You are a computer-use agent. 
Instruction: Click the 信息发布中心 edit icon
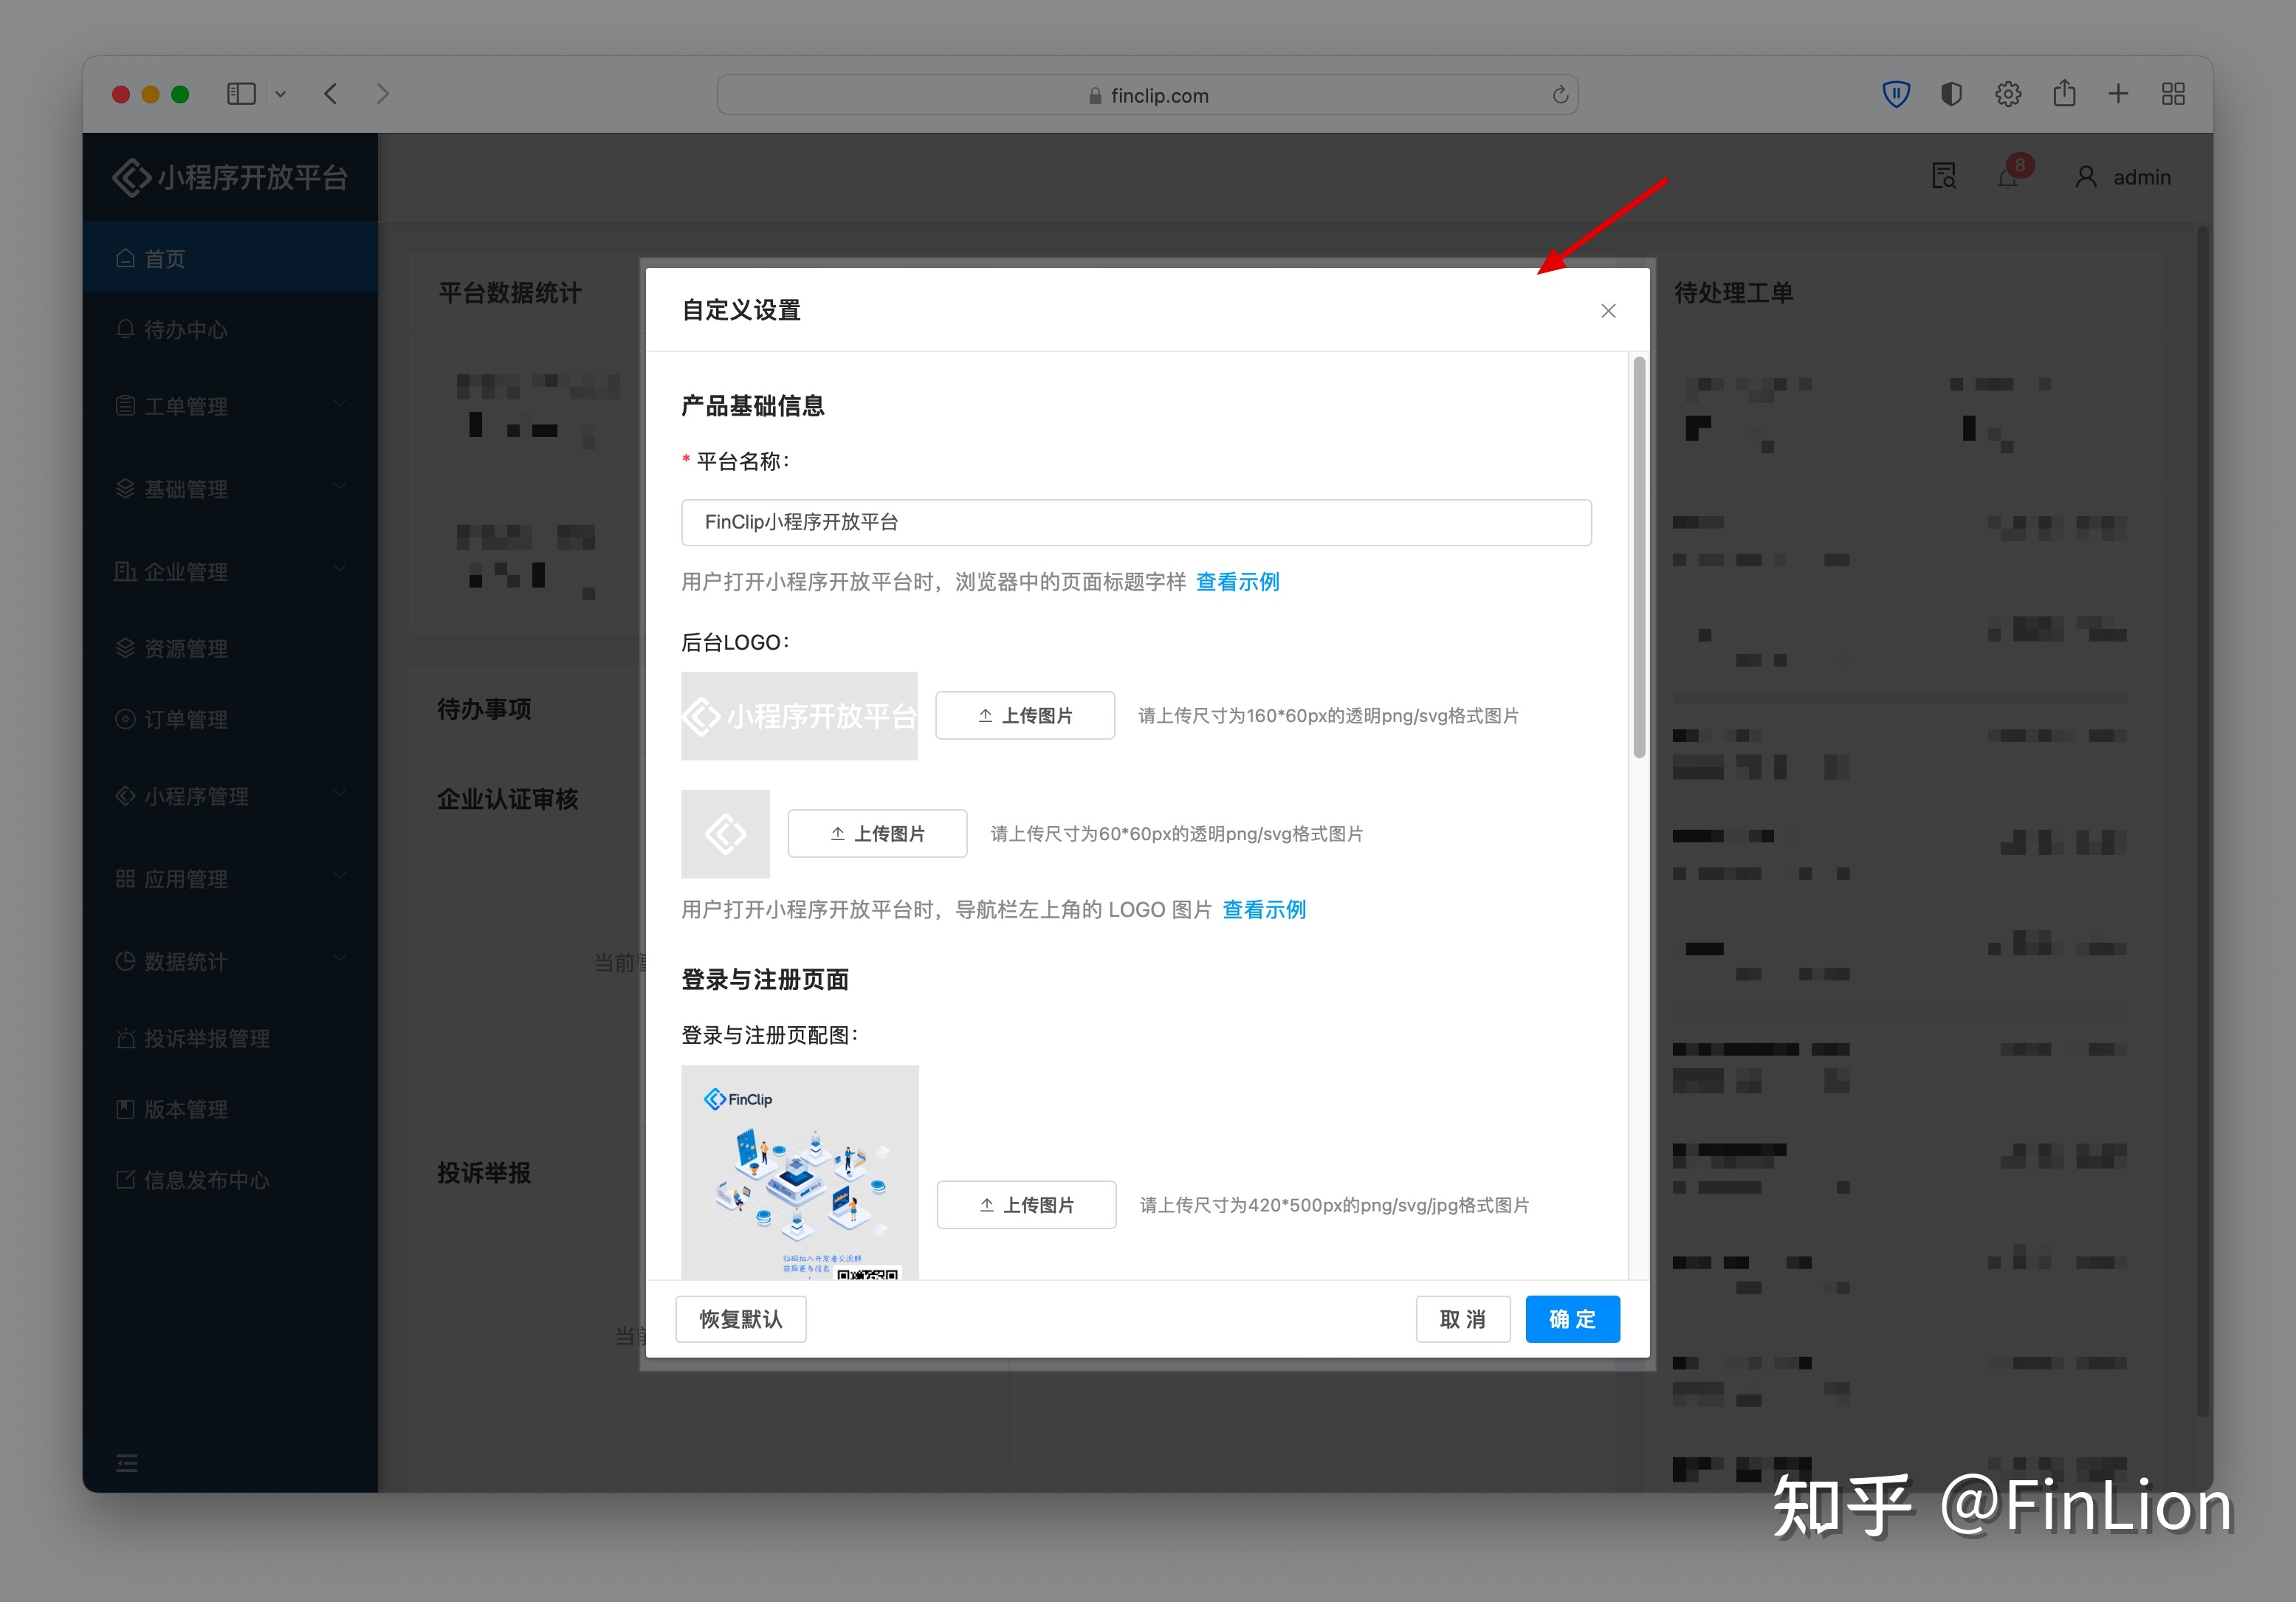click(125, 1180)
